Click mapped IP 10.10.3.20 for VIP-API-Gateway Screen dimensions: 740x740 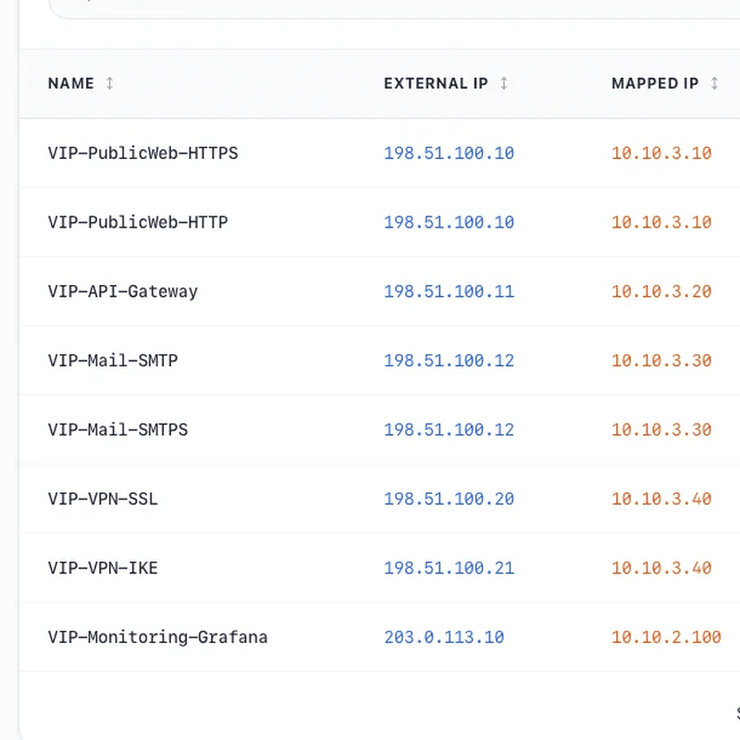661,290
